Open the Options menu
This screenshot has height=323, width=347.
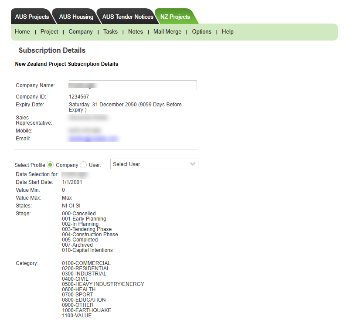pos(201,32)
